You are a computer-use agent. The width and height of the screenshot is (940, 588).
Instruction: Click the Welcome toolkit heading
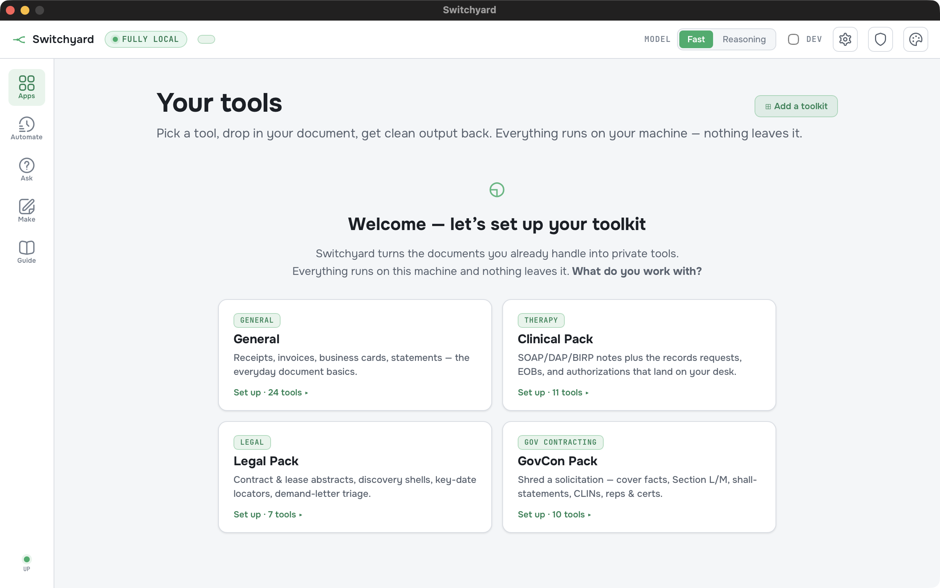(497, 225)
